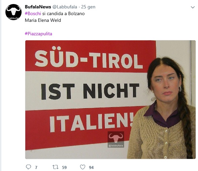The width and height of the screenshot is (198, 171).
Task: Click the bull logo watermark in the image
Action: pos(116,138)
